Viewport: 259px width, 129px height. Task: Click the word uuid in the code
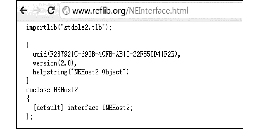tap(40, 54)
